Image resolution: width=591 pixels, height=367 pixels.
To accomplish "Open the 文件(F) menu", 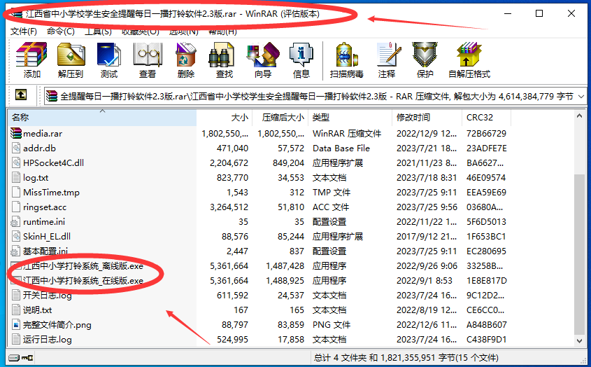I will coord(24,32).
